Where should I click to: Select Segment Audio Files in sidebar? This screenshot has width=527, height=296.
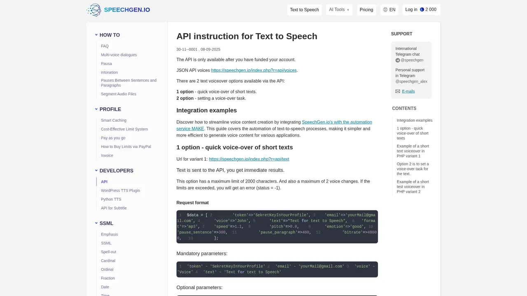tap(119, 94)
